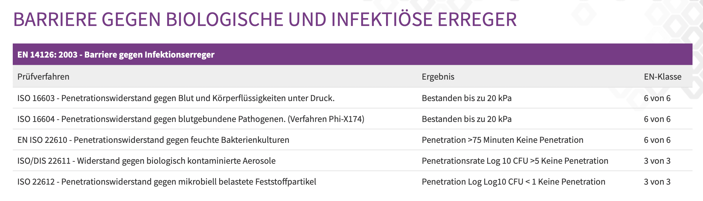
Task: Select the ISO/DIS 22611 Aerosole row
Action: (352, 161)
